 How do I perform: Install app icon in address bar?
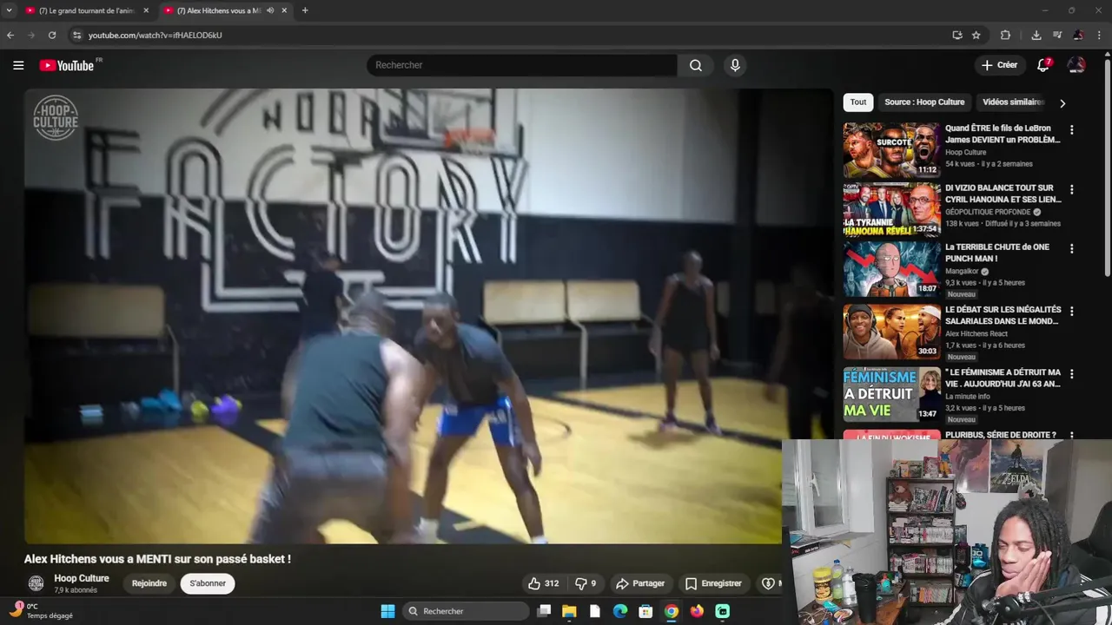coord(956,35)
